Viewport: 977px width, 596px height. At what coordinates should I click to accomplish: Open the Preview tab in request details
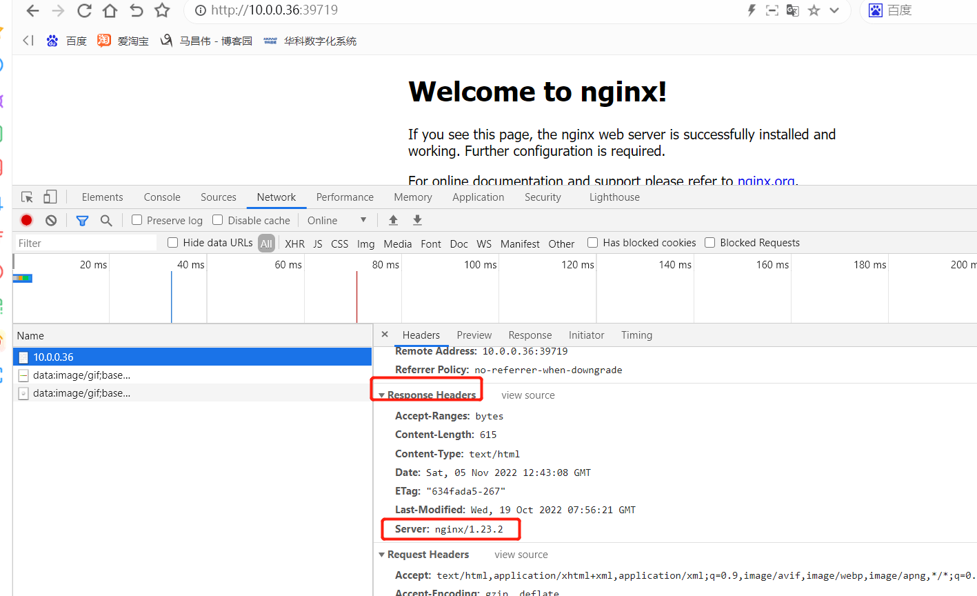click(474, 335)
